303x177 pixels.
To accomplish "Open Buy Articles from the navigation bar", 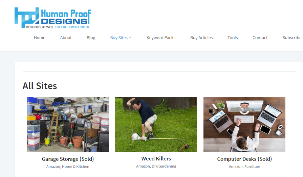I will [x=201, y=38].
